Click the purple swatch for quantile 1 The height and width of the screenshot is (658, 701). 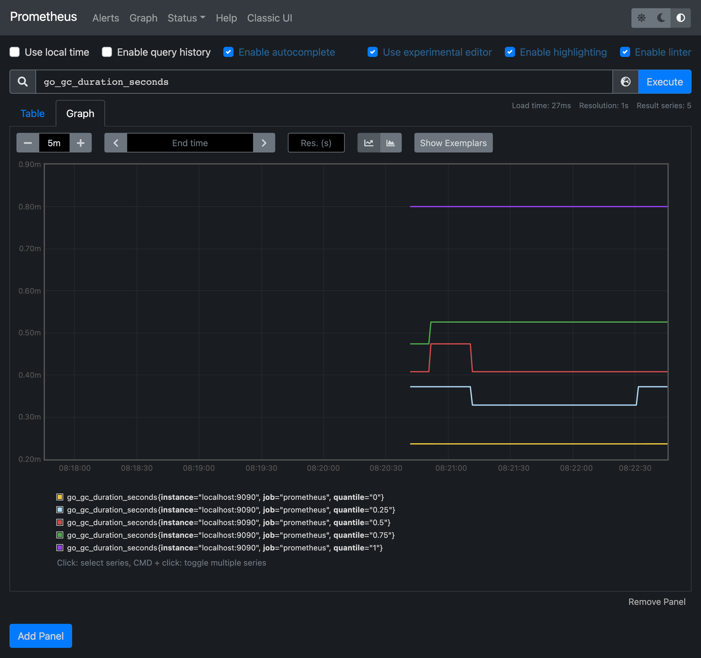pos(60,547)
